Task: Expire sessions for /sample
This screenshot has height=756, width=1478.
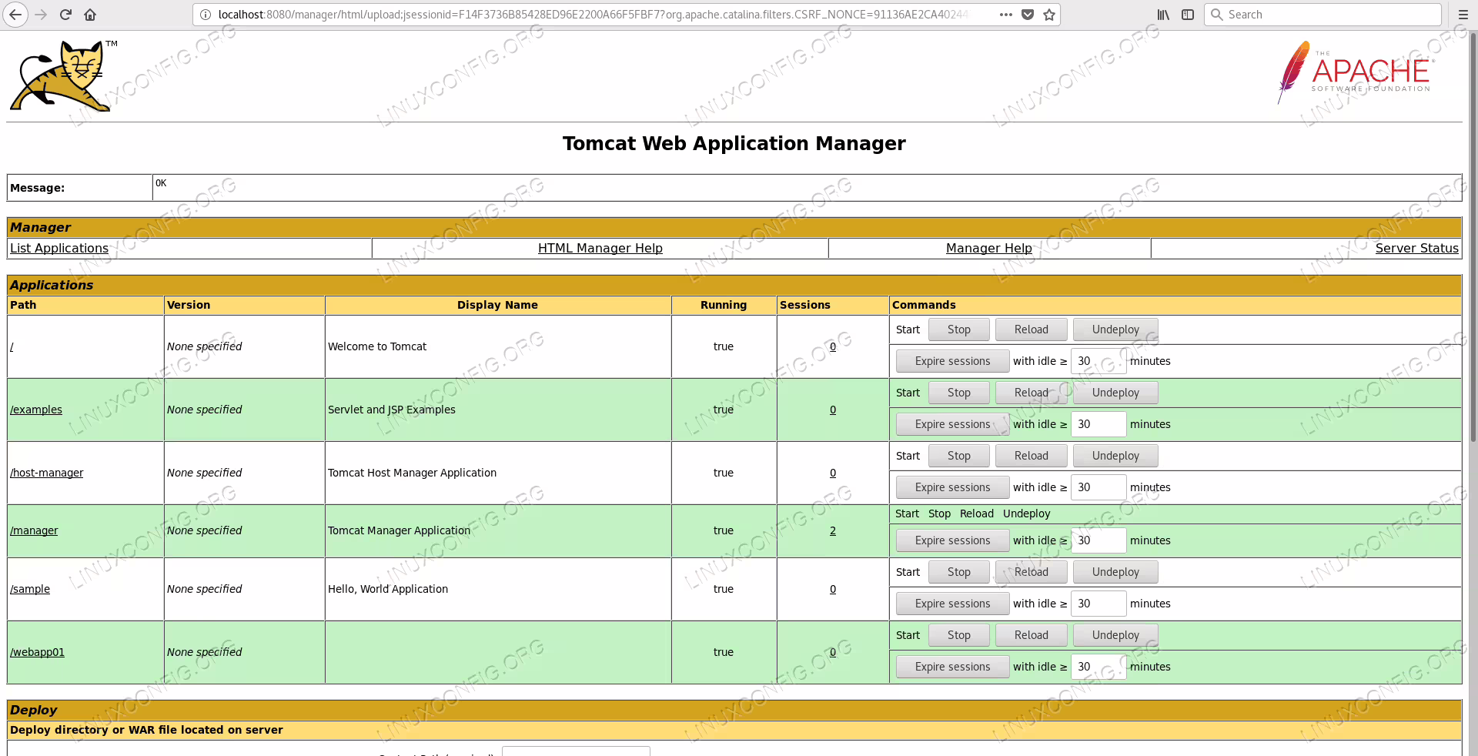Action: pyautogui.click(x=953, y=604)
